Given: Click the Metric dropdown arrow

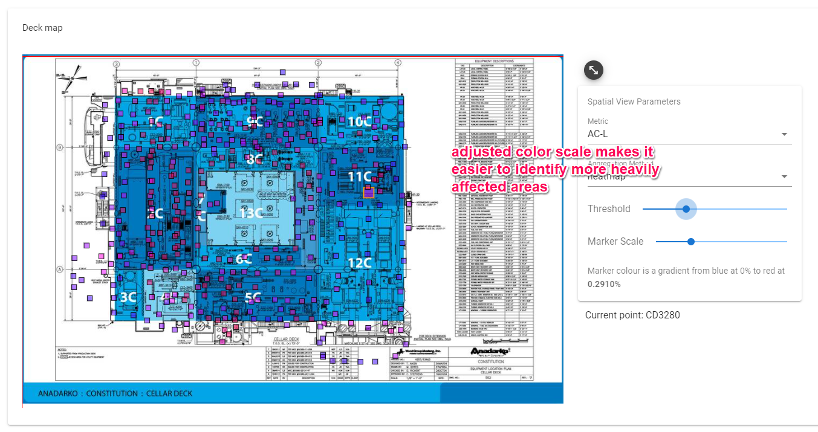Looking at the screenshot, I should point(784,134).
